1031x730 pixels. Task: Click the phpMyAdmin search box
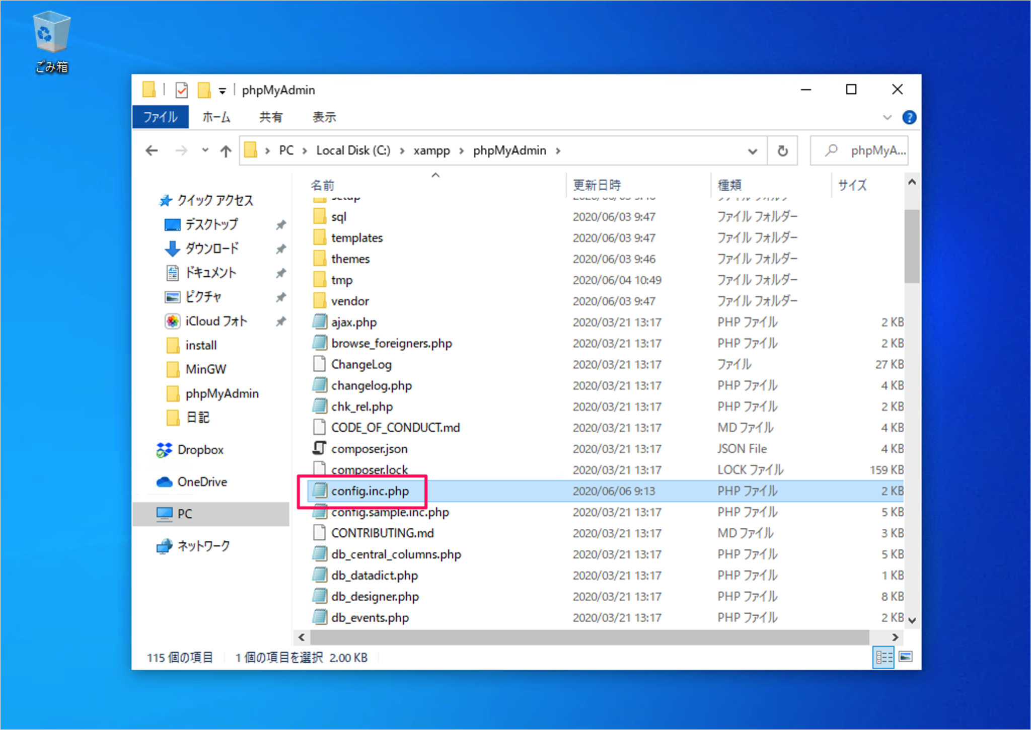pyautogui.click(x=859, y=150)
